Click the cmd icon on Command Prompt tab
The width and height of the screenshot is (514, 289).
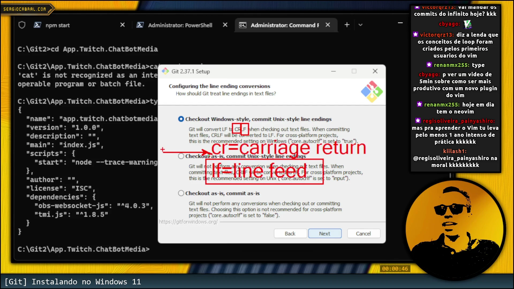(x=243, y=25)
